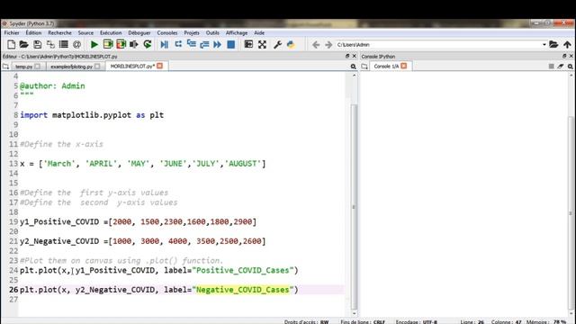Browse for a working directory
This screenshot has height=324, width=576.
tap(553, 44)
